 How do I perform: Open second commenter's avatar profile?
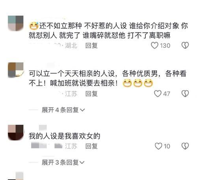click(x=16, y=70)
